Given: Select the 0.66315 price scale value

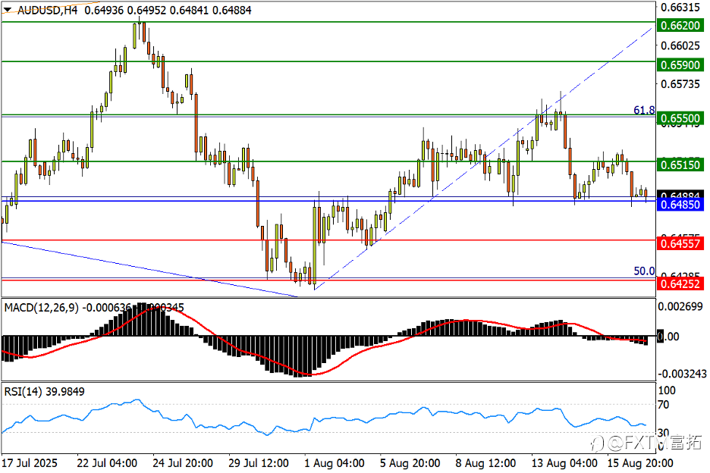Looking at the screenshot, I should (x=680, y=8).
